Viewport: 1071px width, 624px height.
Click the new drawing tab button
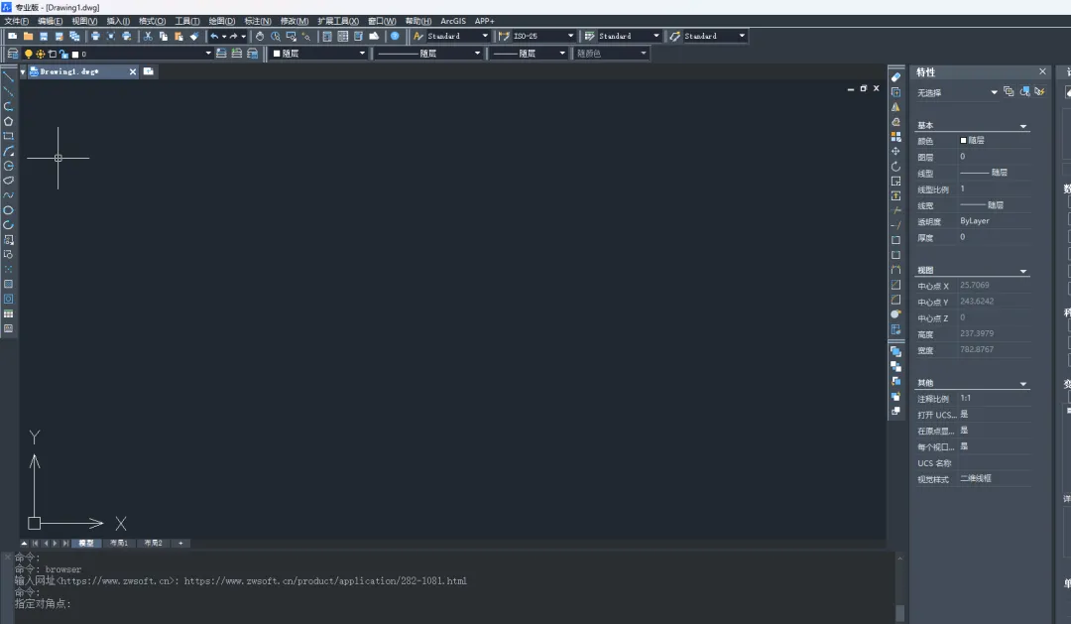click(148, 71)
